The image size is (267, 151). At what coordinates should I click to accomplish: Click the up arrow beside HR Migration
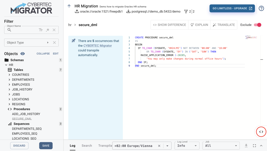coord(69,6)
